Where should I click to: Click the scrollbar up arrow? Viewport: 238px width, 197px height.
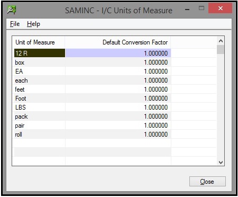click(221, 41)
